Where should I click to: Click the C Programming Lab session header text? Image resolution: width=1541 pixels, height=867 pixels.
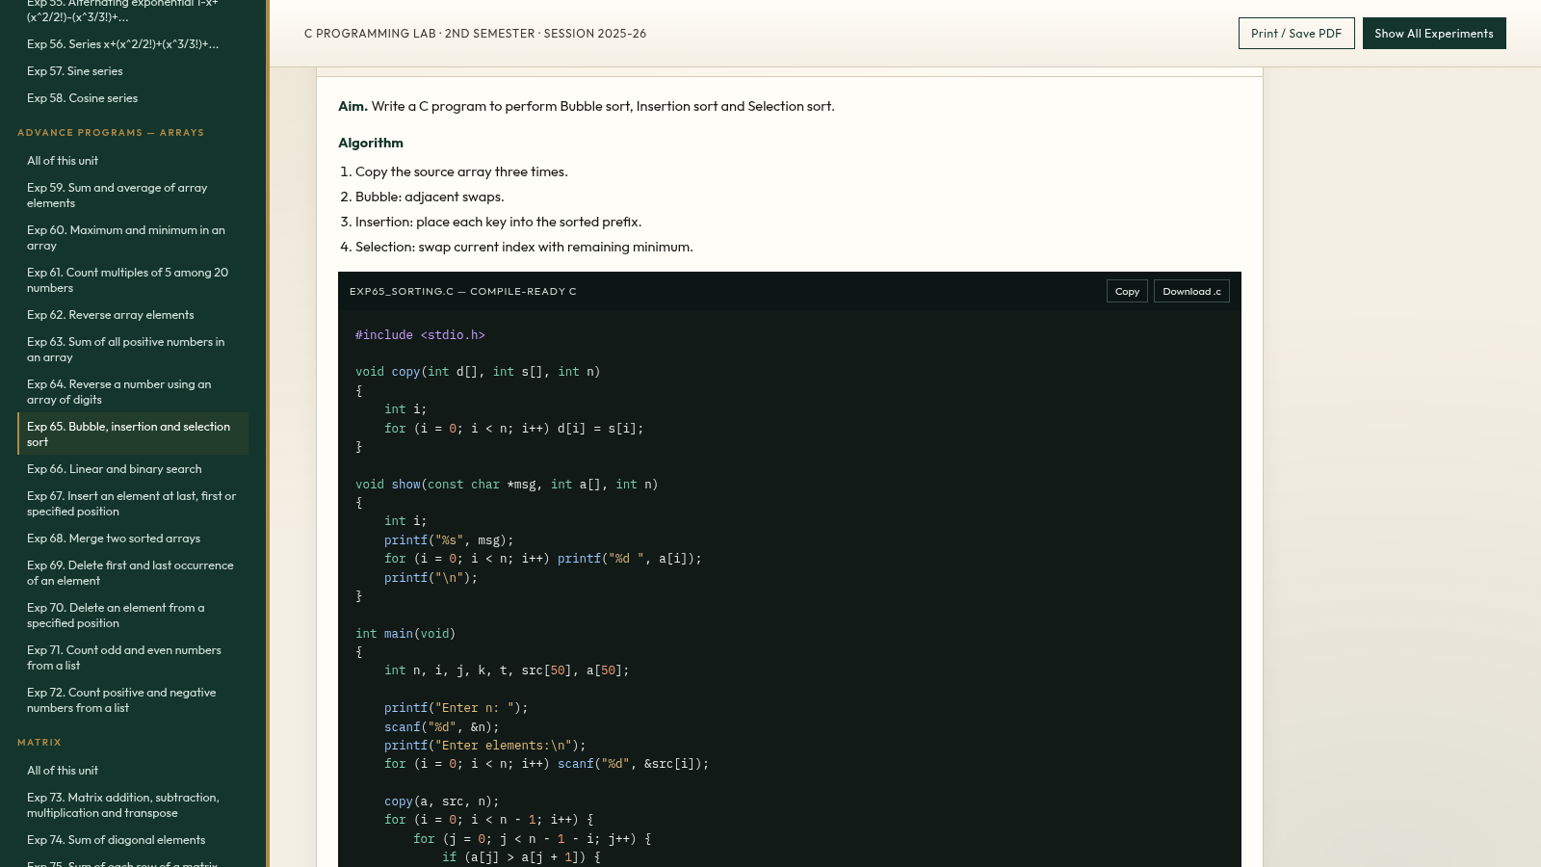coord(475,34)
